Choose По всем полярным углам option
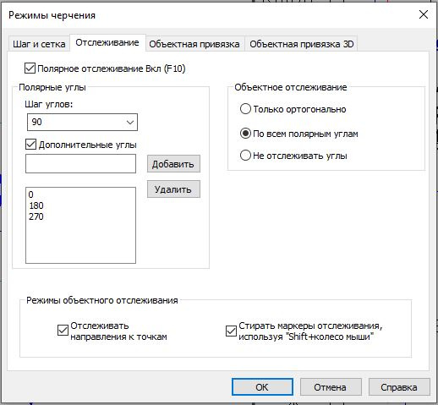This screenshot has height=405, width=438. tap(245, 134)
